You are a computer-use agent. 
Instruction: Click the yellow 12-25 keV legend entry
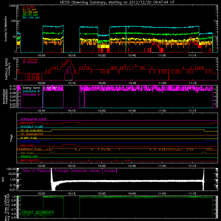tap(30, 12)
